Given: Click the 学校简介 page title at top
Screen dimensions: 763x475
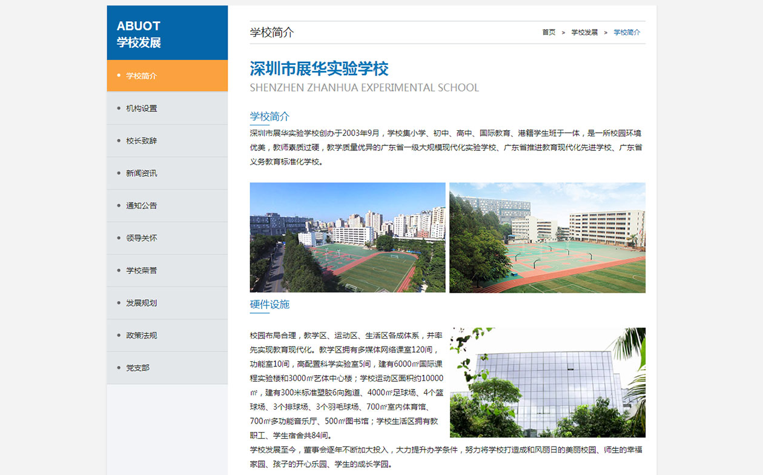Looking at the screenshot, I should coord(272,32).
